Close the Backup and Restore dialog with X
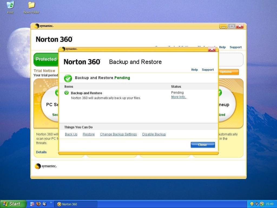The image size is (277, 208). point(212,49)
